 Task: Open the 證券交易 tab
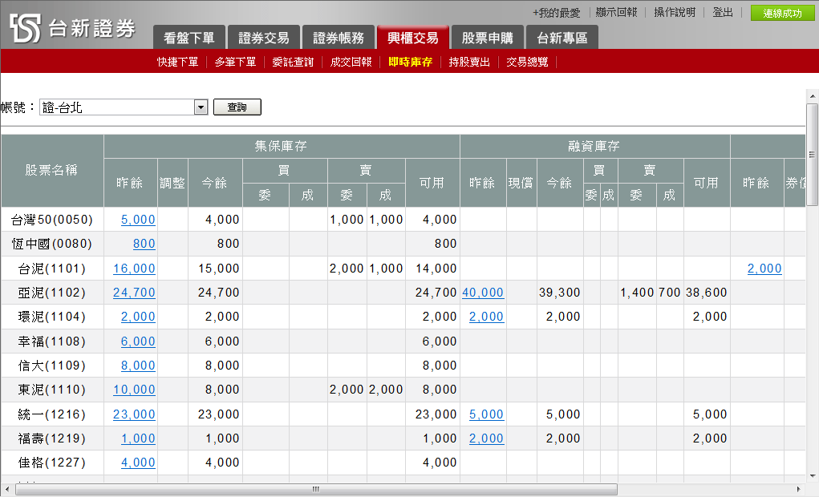tap(264, 38)
